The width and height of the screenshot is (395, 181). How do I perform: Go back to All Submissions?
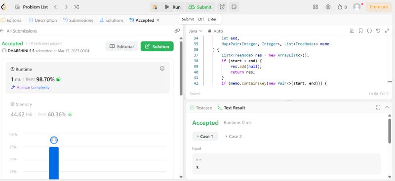(18, 31)
